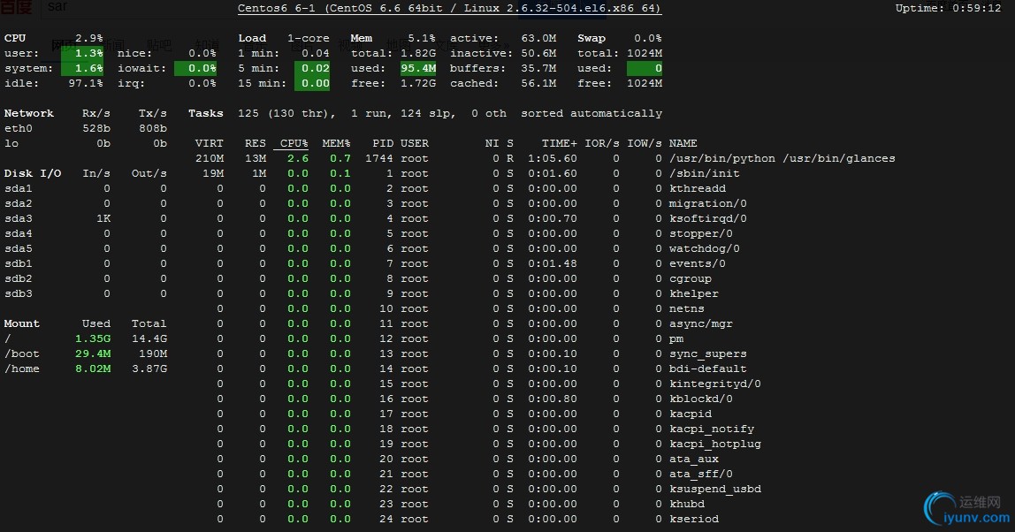Select the /boot mount point row

[86, 353]
